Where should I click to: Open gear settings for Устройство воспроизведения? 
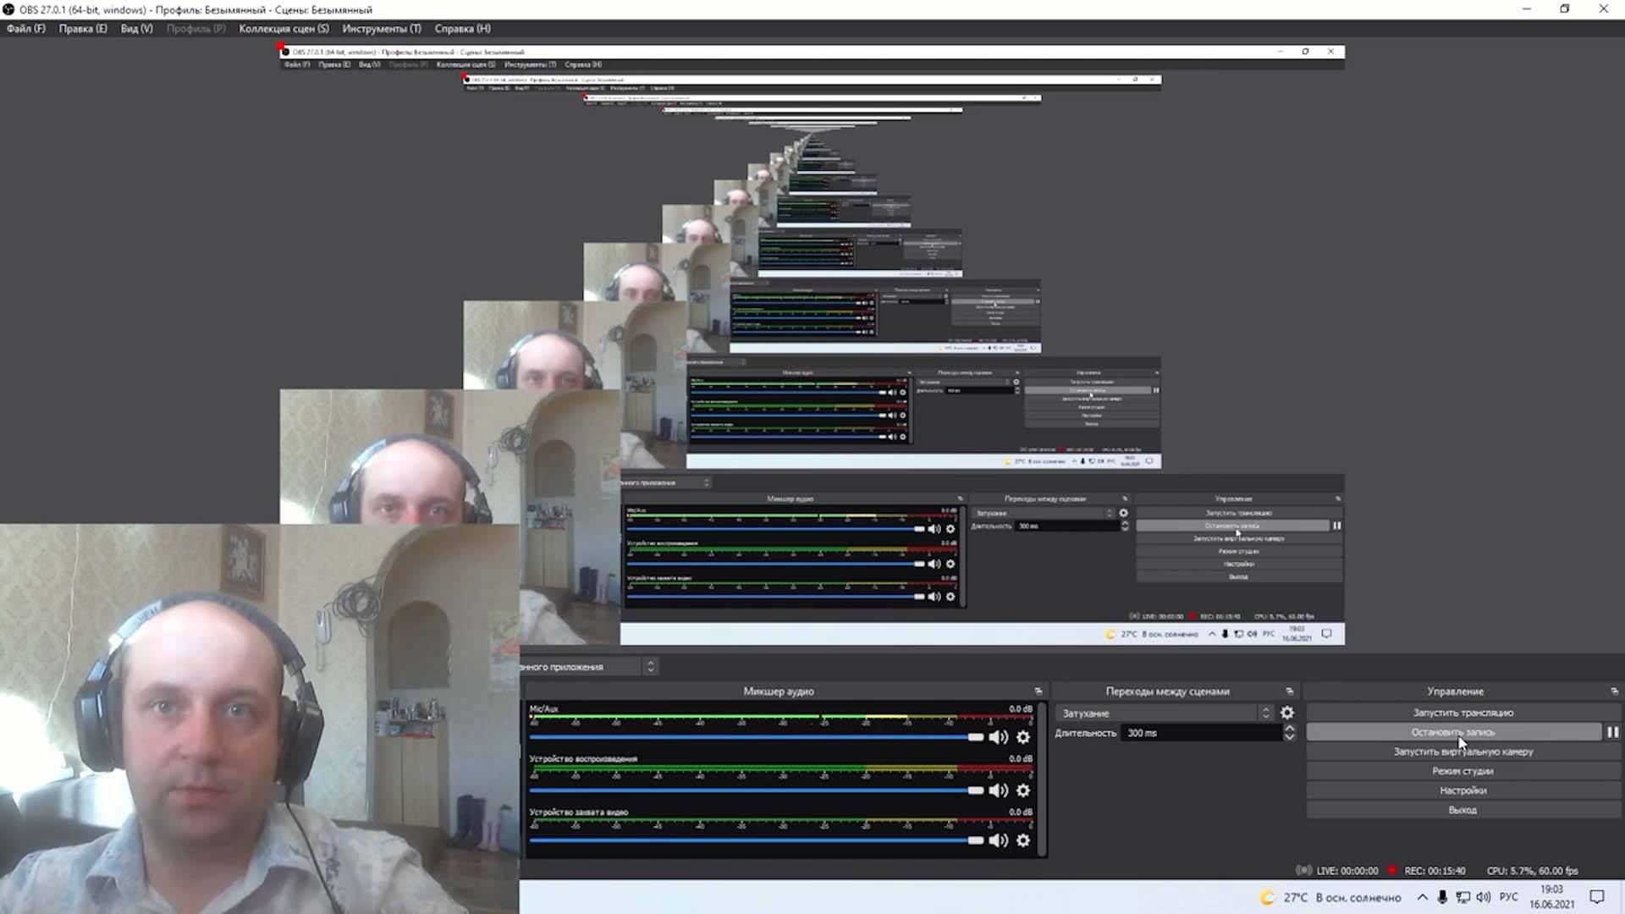point(1023,790)
